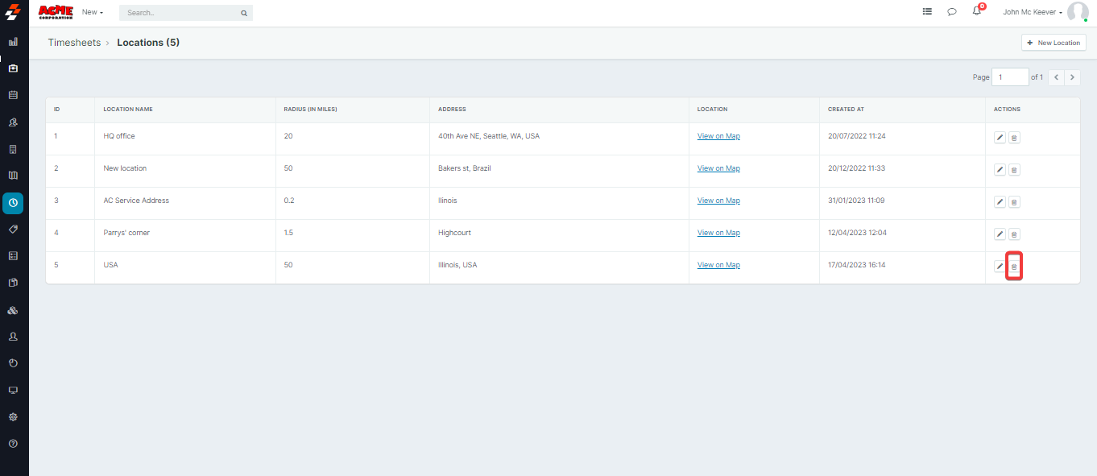Open the clock Timesheets sidebar icon

pyautogui.click(x=13, y=203)
